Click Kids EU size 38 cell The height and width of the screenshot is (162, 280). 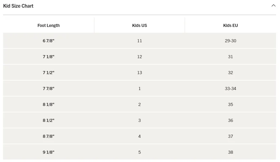tap(230, 152)
